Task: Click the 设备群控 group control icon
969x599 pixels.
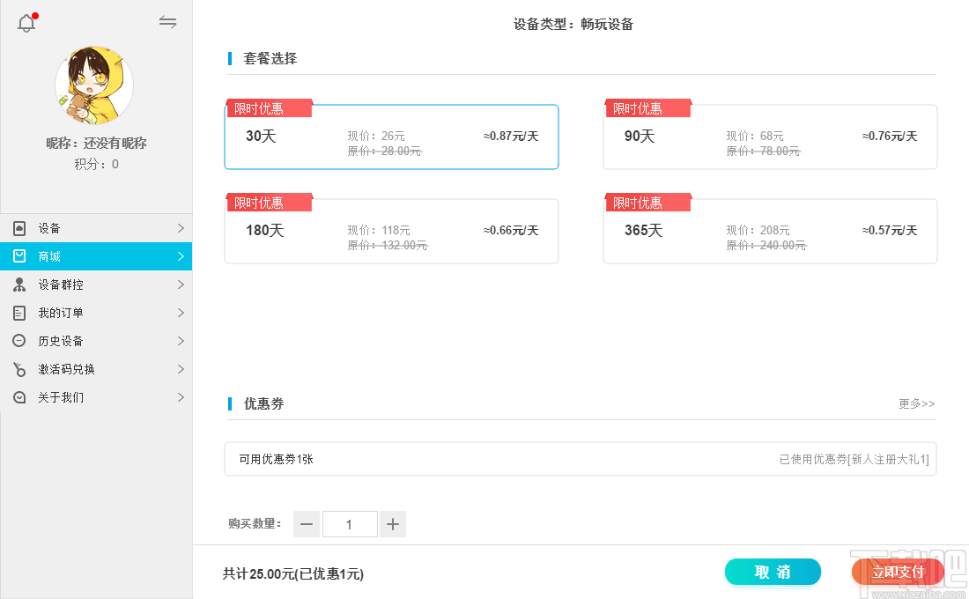Action: click(x=19, y=285)
